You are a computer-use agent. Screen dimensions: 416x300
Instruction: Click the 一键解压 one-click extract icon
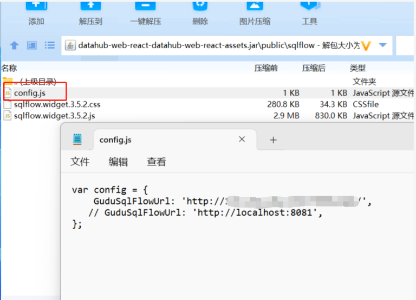click(145, 6)
